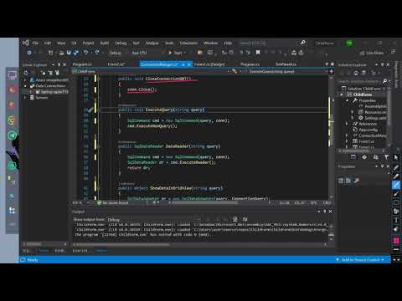Open the Show output from Debug dropdown

pos(154,220)
